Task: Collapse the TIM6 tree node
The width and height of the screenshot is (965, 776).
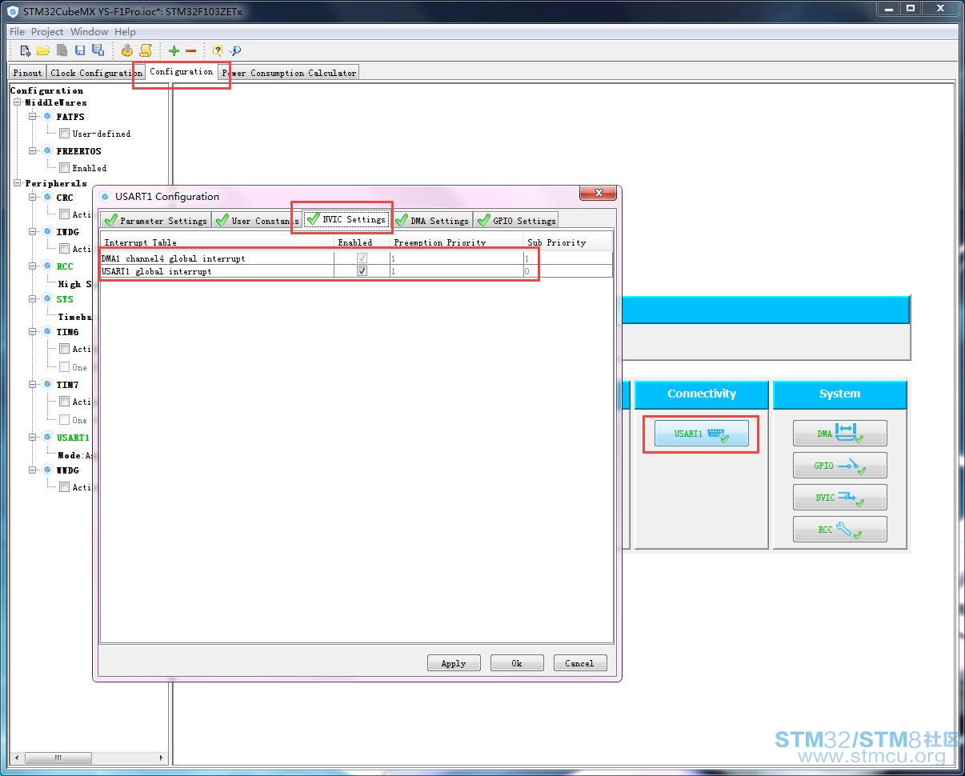Action: pyautogui.click(x=34, y=332)
